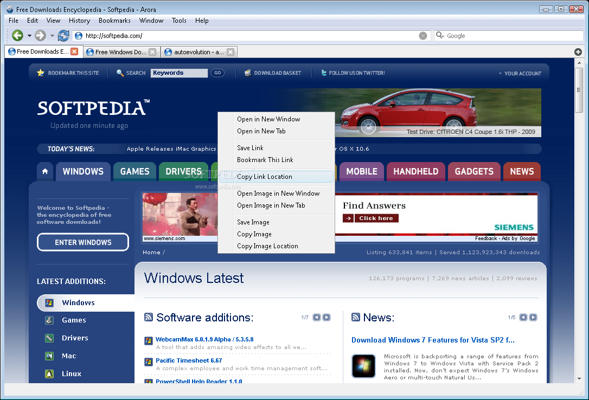The width and height of the screenshot is (589, 400).
Task: Go to next News page arrow
Action: click(x=533, y=318)
